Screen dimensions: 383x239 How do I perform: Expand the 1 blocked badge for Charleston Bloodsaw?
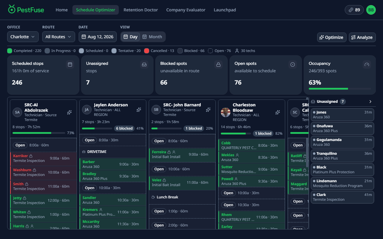click(x=263, y=134)
